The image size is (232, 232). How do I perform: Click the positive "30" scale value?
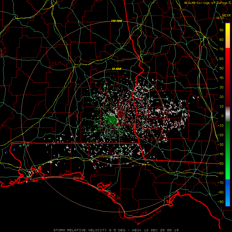(221, 87)
